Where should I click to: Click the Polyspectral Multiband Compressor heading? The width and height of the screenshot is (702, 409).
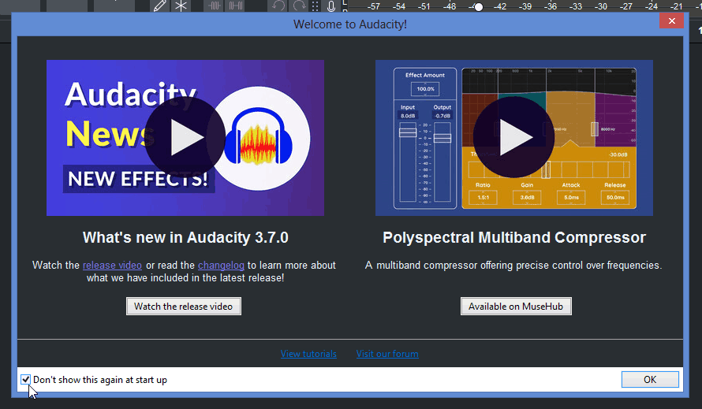click(x=514, y=237)
